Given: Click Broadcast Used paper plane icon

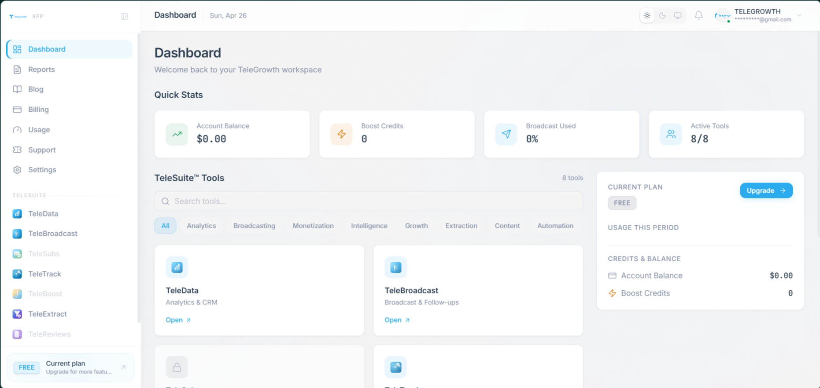Looking at the screenshot, I should [x=506, y=134].
